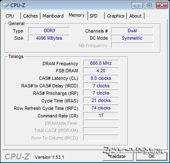
Task: Click the Memory tab
Action: point(77,15)
